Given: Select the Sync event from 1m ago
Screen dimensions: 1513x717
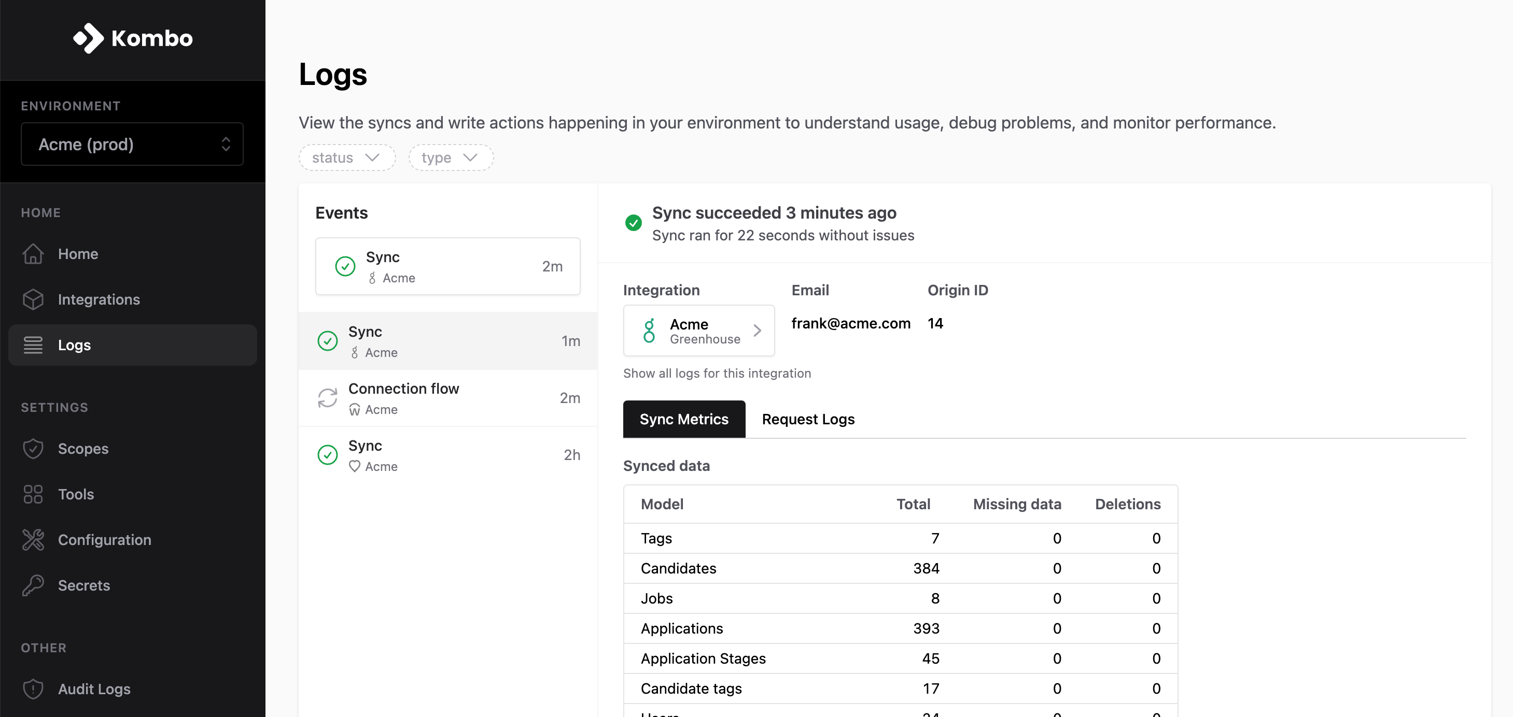Looking at the screenshot, I should [447, 341].
